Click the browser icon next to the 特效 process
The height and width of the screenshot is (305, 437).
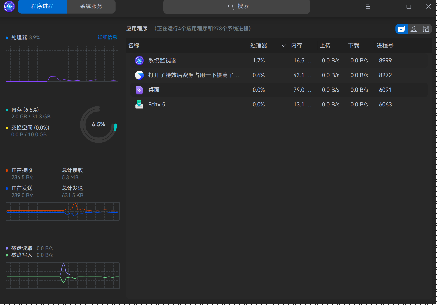click(x=139, y=75)
